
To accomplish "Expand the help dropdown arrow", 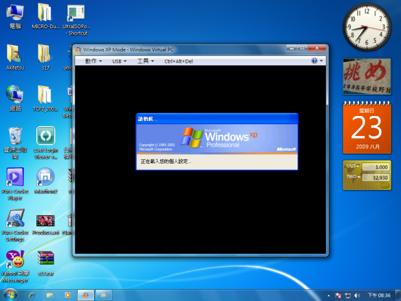I will click(x=321, y=61).
